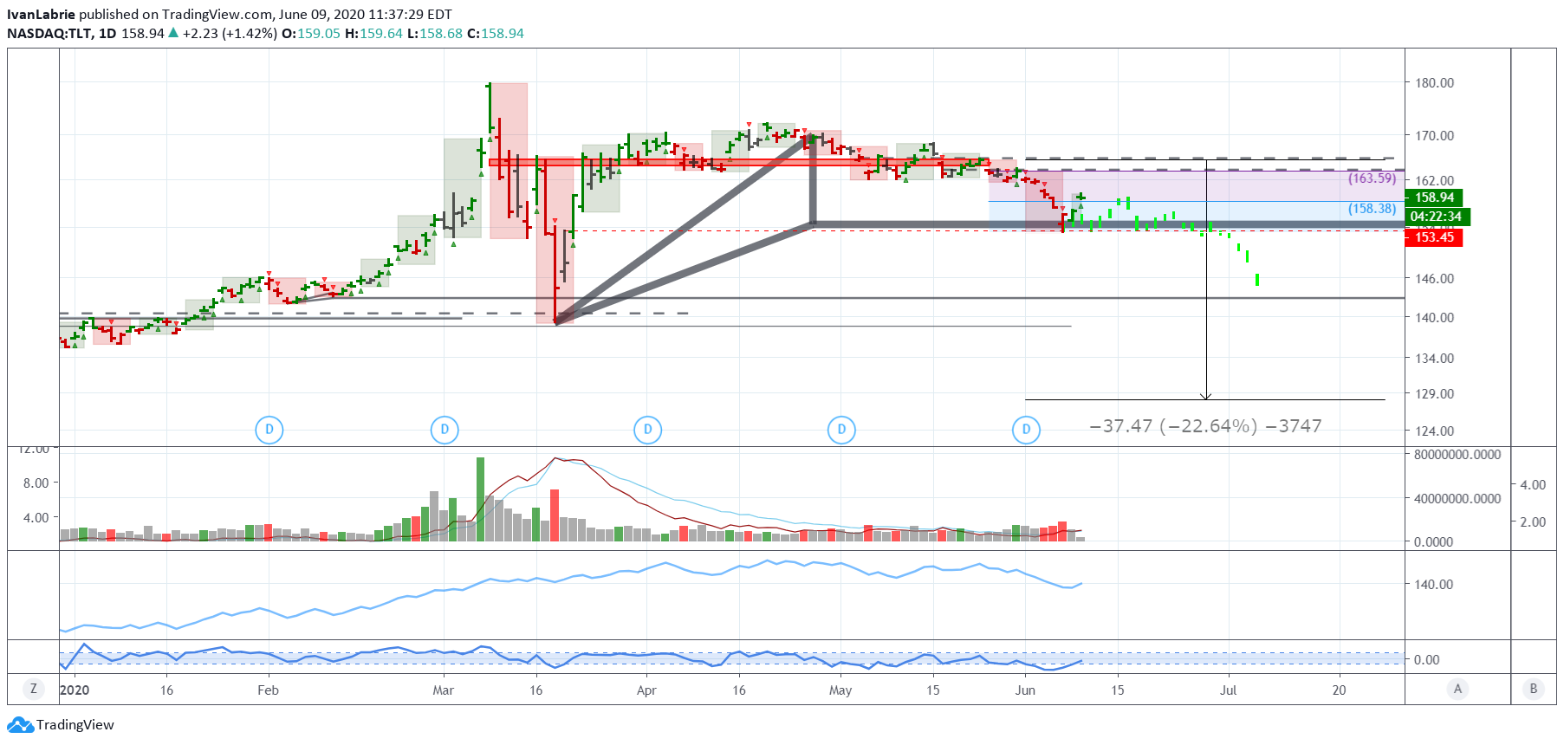Click the 20 date axis label
The height and width of the screenshot is (745, 1564).
click(1340, 690)
